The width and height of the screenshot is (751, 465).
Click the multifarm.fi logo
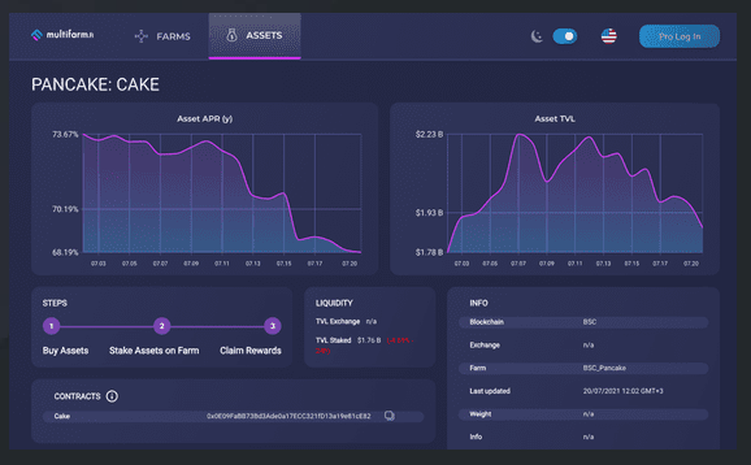[x=62, y=33]
